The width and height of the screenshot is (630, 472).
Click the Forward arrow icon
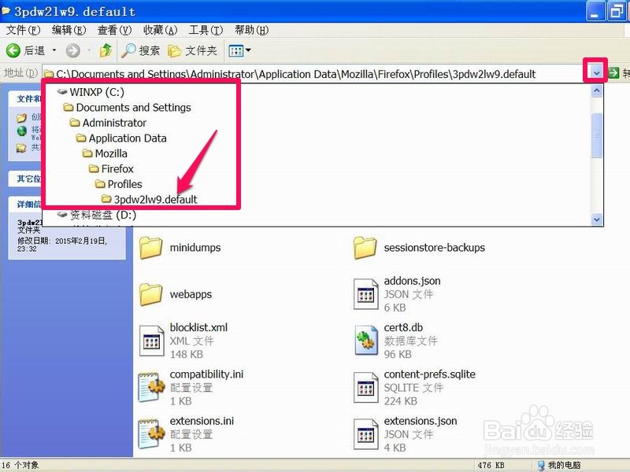click(72, 50)
